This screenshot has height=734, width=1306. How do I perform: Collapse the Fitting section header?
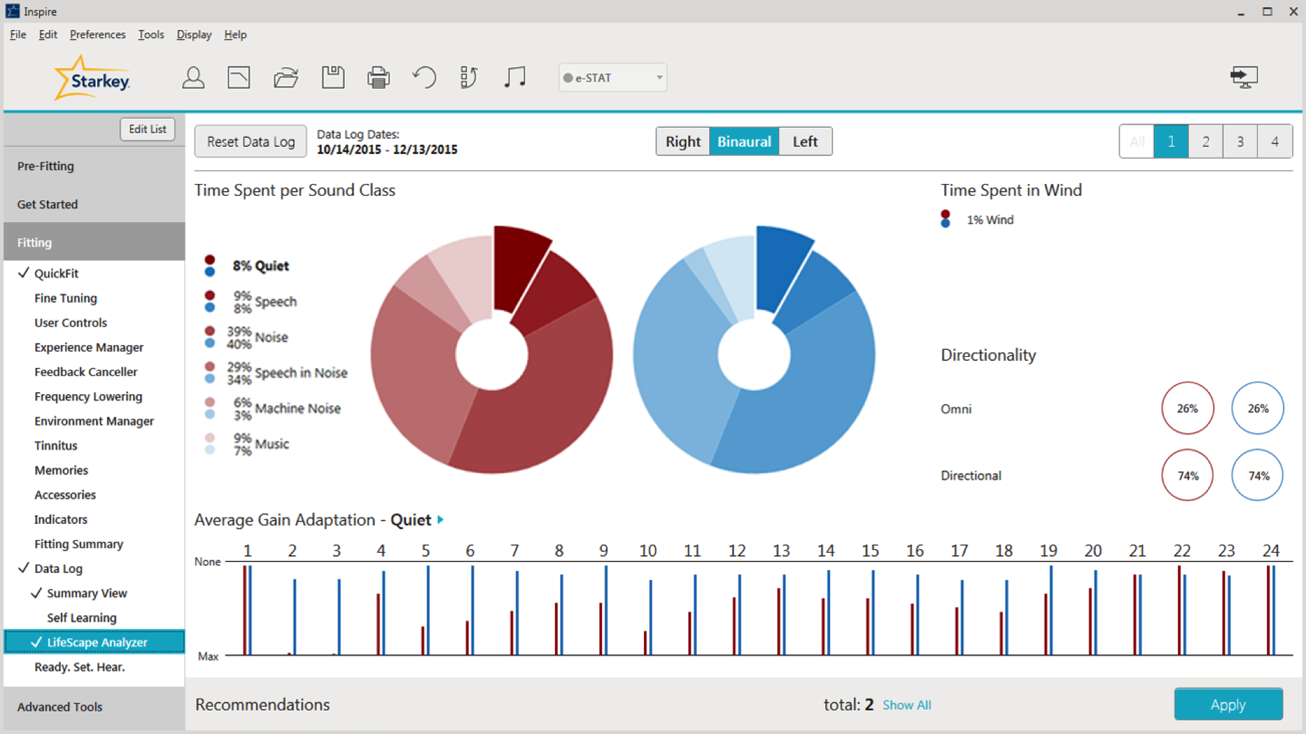click(94, 242)
